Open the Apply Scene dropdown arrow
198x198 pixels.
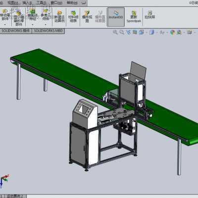click(184, 33)
